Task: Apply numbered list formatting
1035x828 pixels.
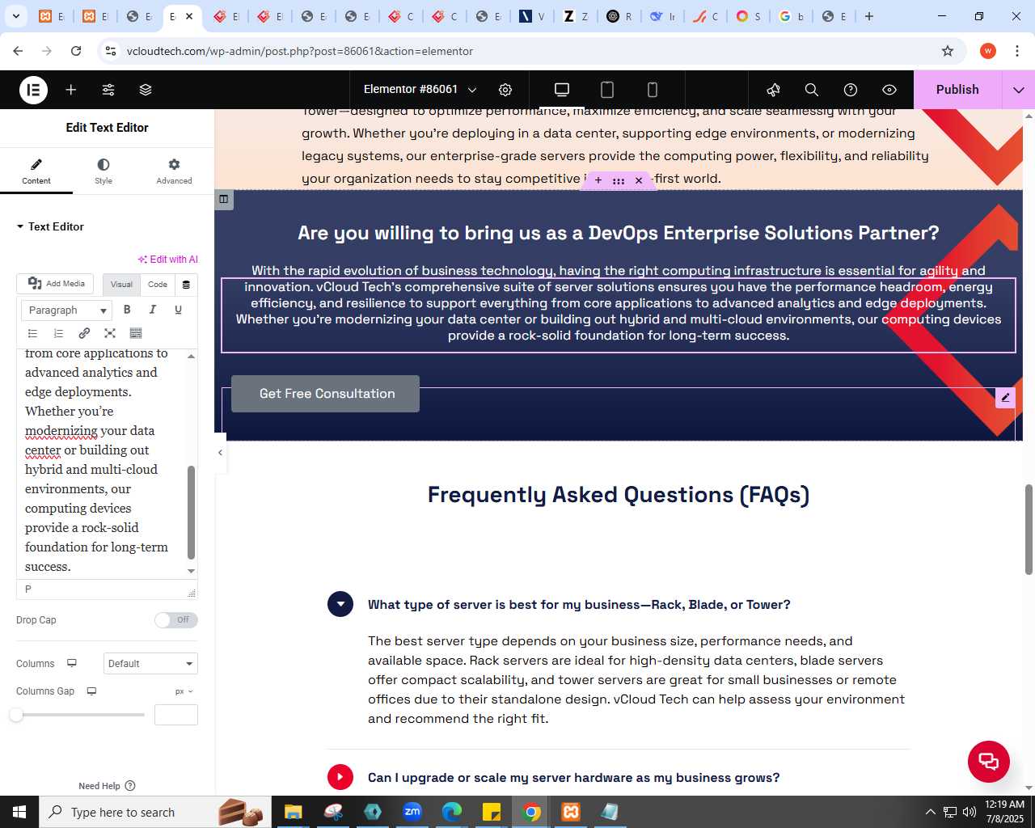Action: [x=58, y=333]
